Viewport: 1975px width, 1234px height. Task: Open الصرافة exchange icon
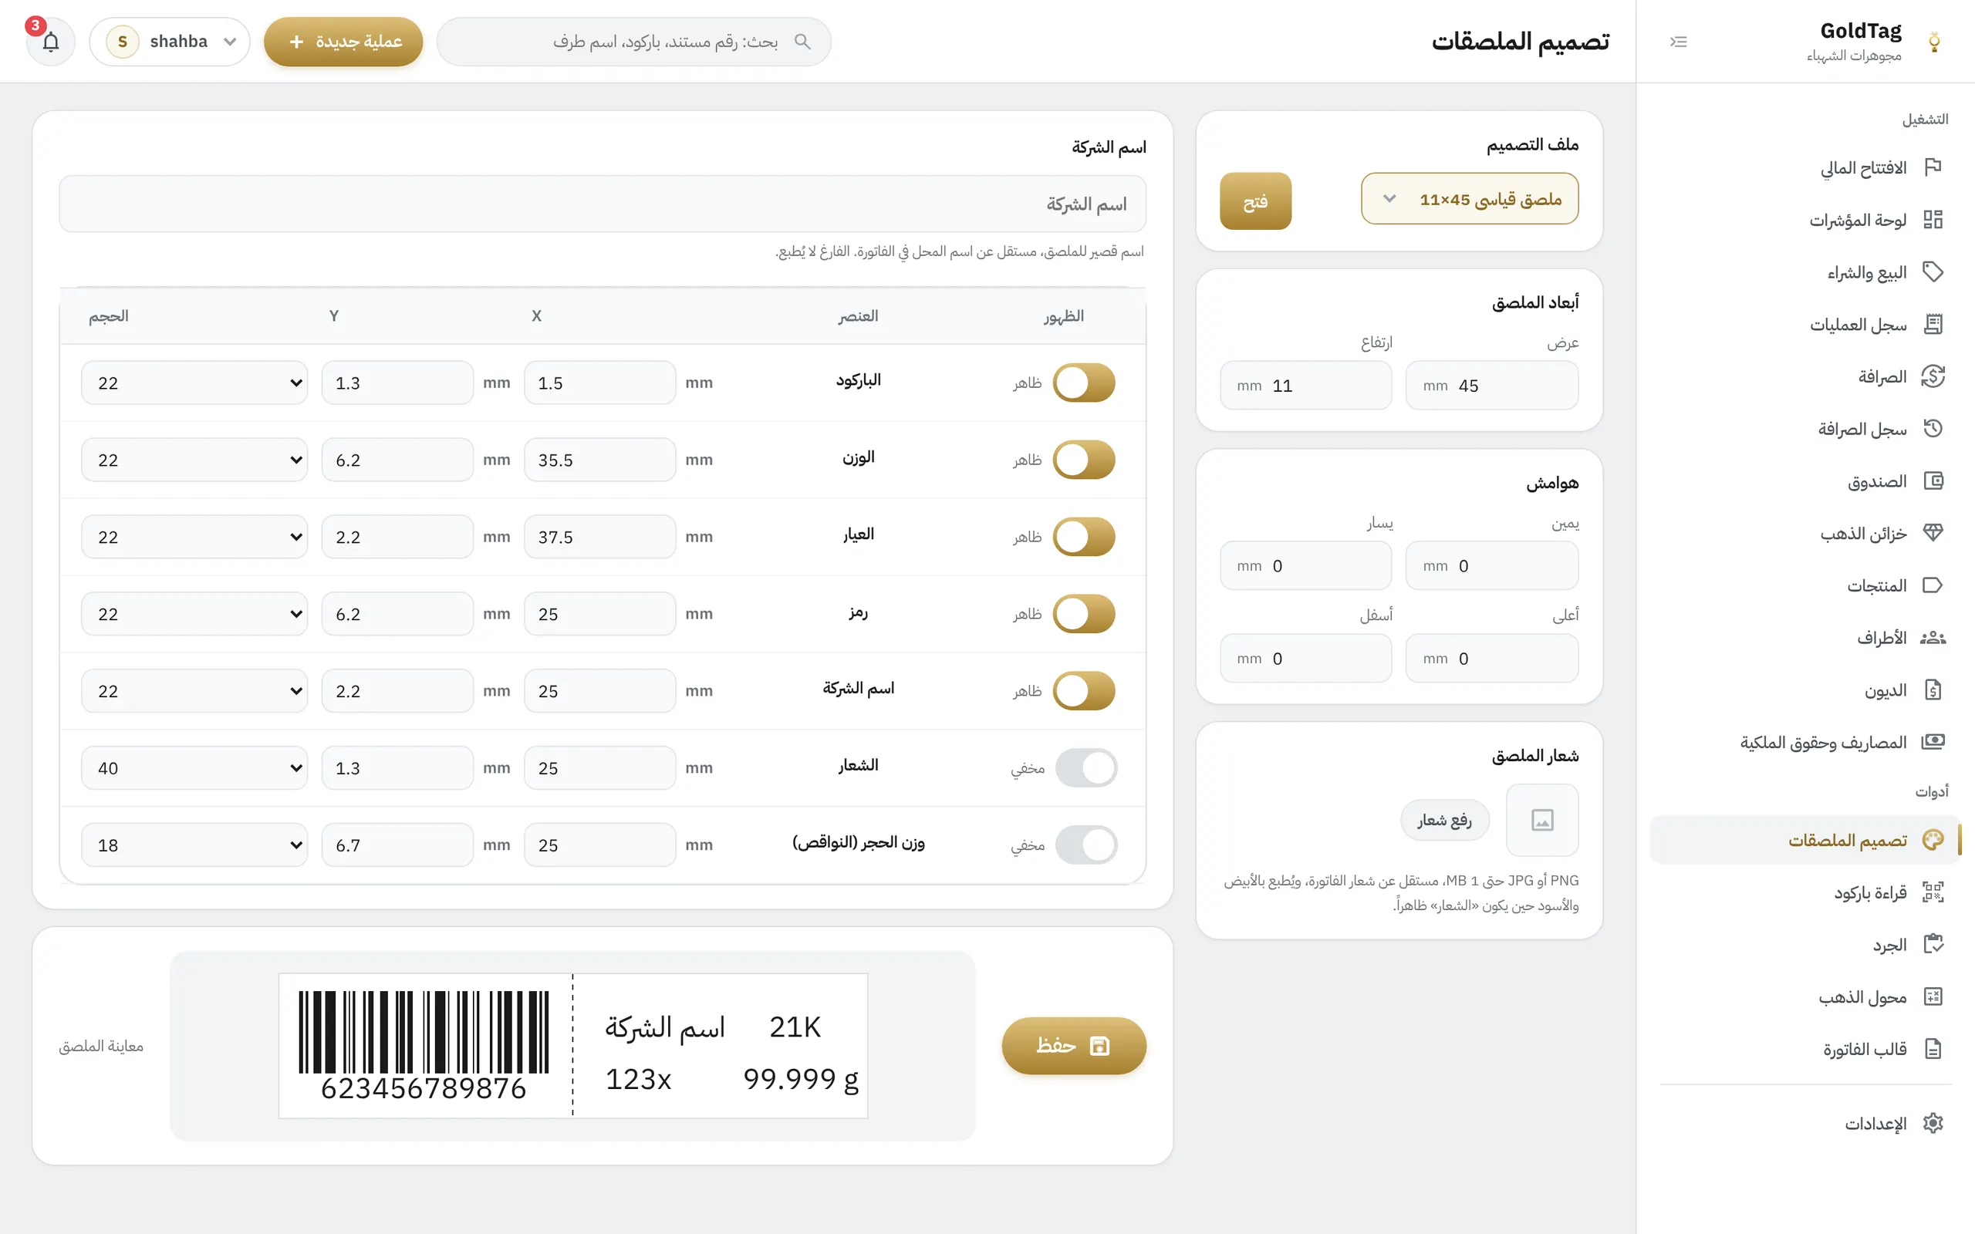click(x=1932, y=376)
